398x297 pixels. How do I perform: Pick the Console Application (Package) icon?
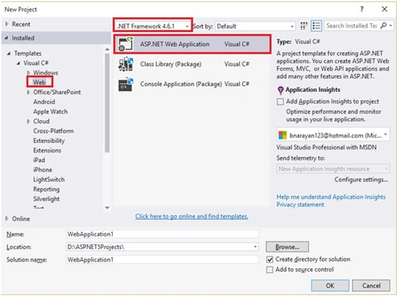126,85
